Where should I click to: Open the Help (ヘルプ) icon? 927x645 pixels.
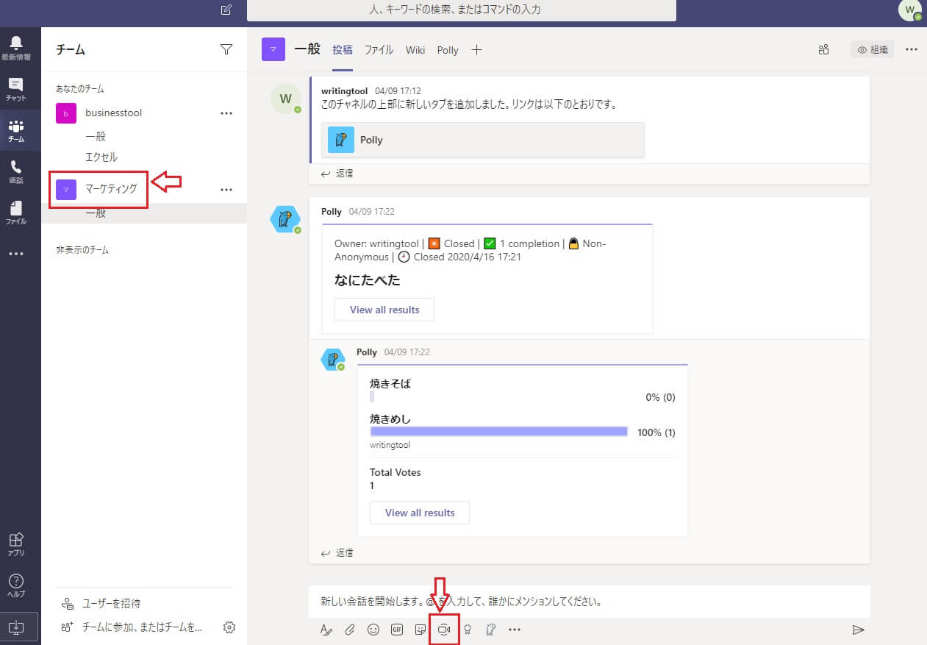[x=16, y=586]
